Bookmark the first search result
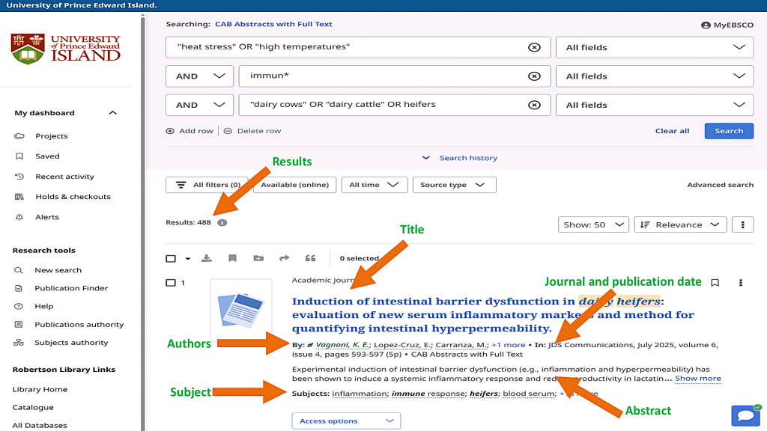The height and width of the screenshot is (431, 767). [715, 283]
